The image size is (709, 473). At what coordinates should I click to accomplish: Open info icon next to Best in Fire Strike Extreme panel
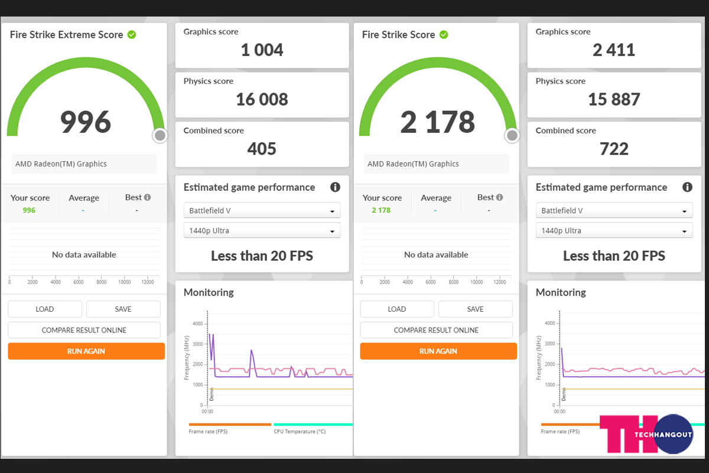(x=147, y=197)
